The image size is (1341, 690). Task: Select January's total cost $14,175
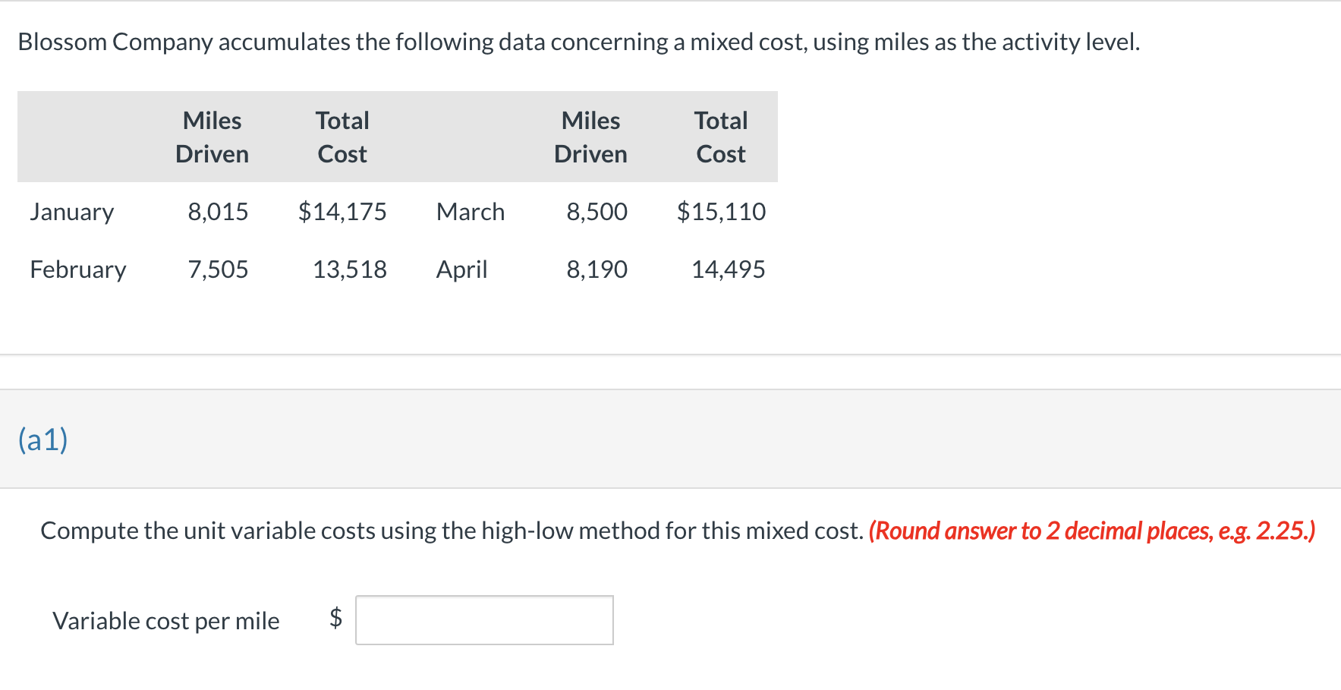[x=342, y=212]
